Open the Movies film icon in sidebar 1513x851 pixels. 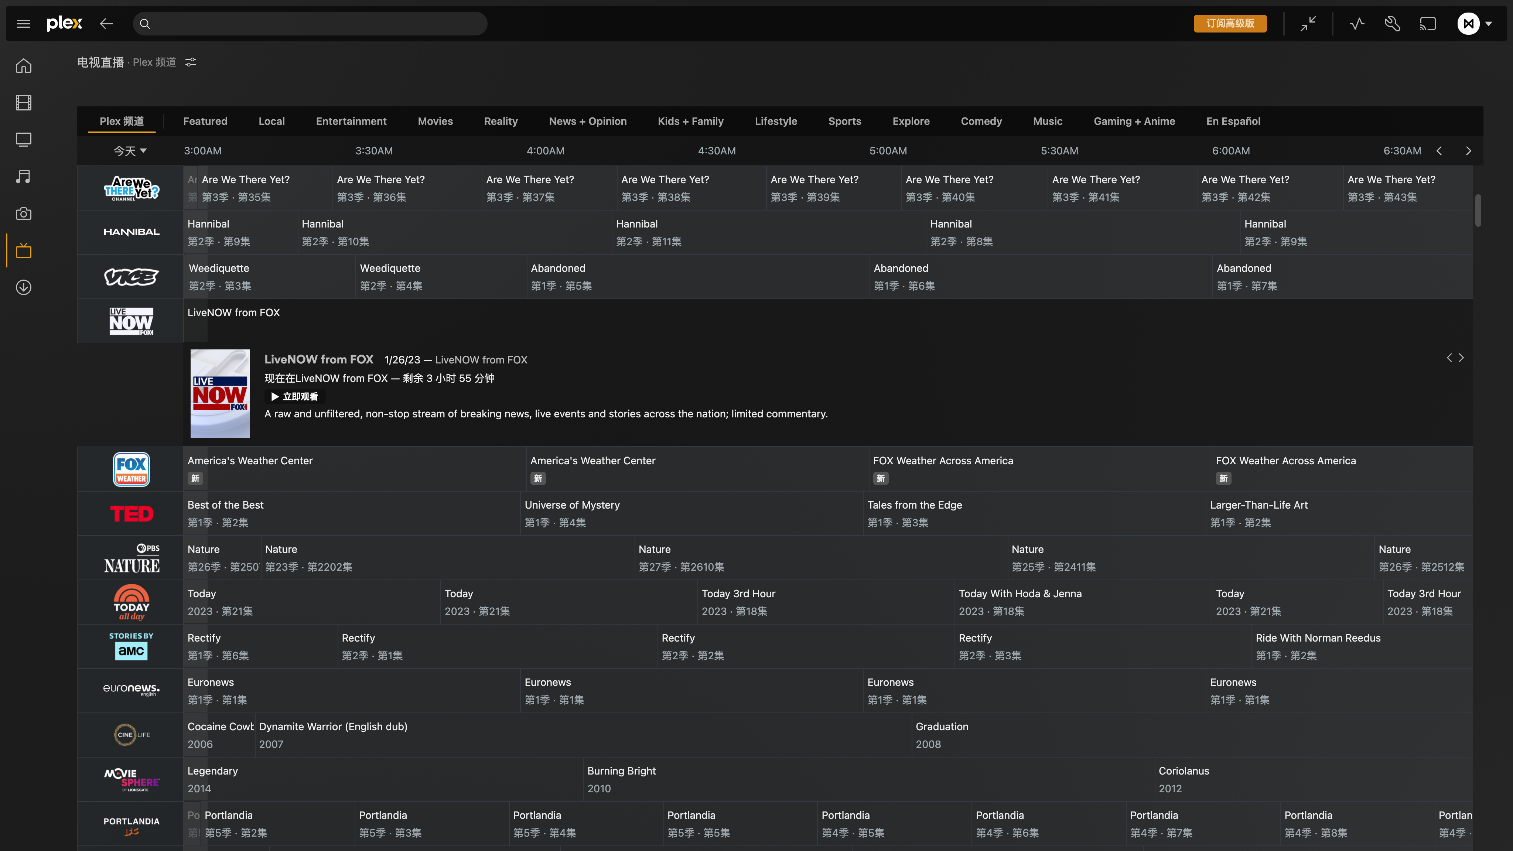pos(24,103)
